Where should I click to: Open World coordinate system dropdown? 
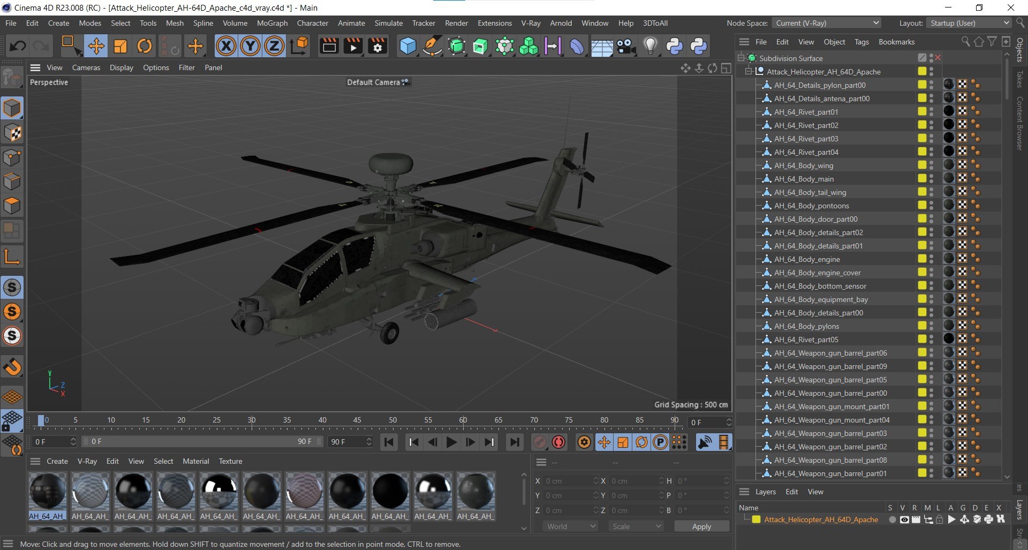click(570, 526)
